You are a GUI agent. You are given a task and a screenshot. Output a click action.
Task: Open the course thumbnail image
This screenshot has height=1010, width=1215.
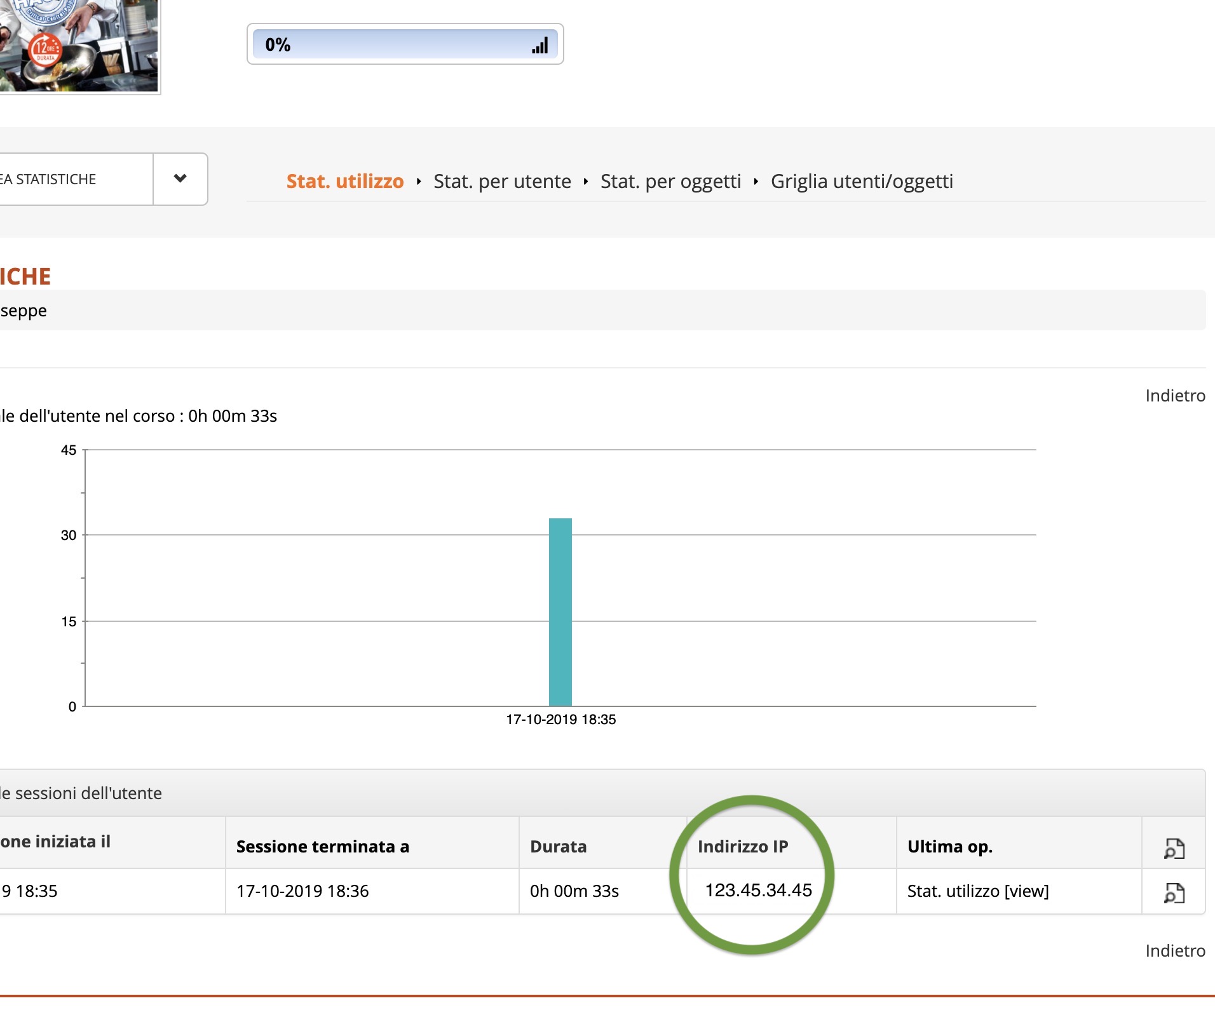tap(79, 44)
